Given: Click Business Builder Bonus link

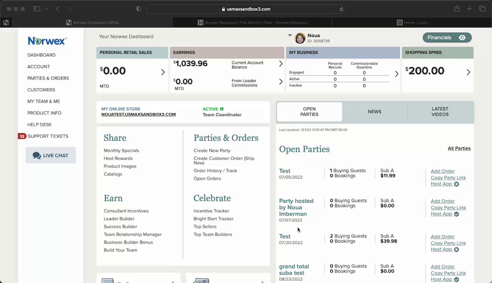Looking at the screenshot, I should [128, 243].
